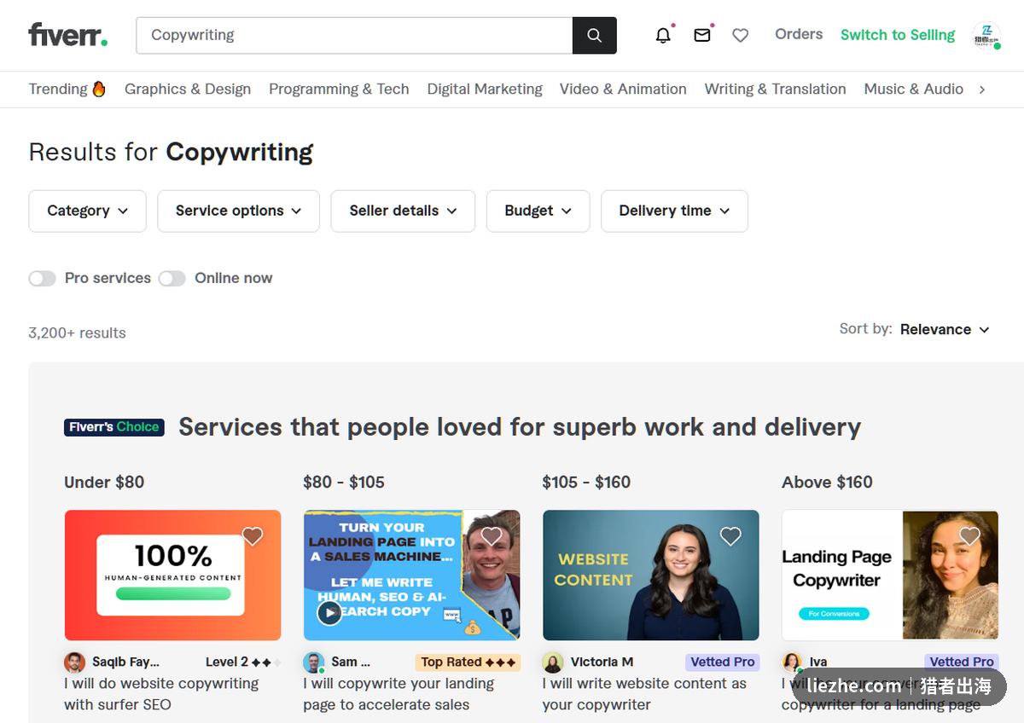Image resolution: width=1024 pixels, height=723 pixels.
Task: Open 'I will write website content' title
Action: pyautogui.click(x=644, y=694)
